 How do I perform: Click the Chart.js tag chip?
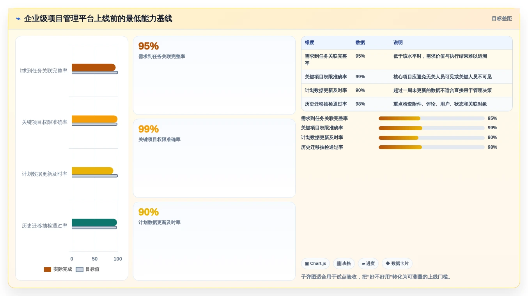tap(315, 264)
